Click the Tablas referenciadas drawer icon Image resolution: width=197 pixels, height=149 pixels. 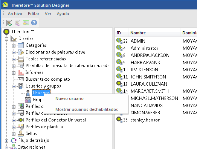pyautogui.click(x=21, y=59)
